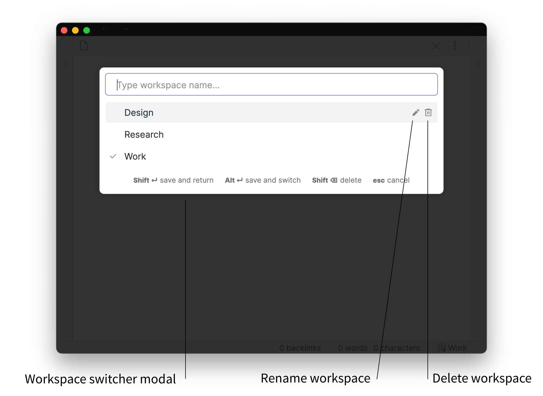Click the checkmark beside Work
Viewport: 543px width, 396px height.
coord(113,156)
